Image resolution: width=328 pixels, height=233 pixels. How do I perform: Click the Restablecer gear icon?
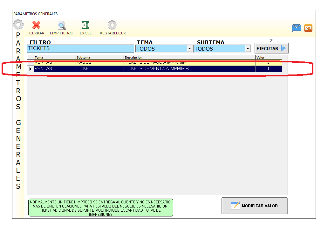tap(112, 25)
